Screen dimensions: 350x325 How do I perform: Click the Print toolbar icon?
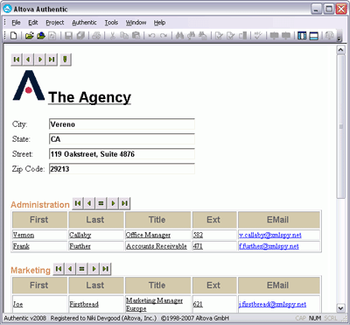[x=96, y=36]
